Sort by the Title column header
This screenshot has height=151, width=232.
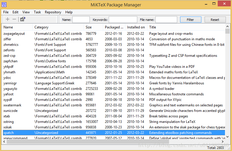coord(186,27)
